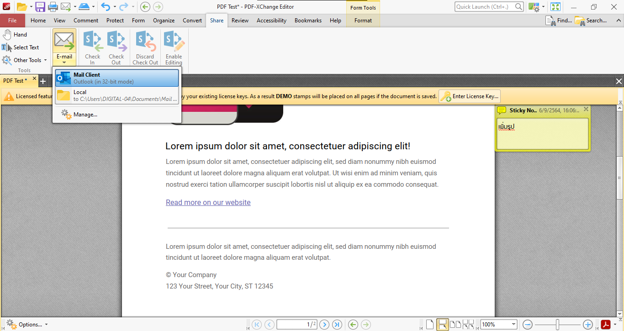624x331 pixels.
Task: Close the PDF Test document tab
Action: point(34,79)
